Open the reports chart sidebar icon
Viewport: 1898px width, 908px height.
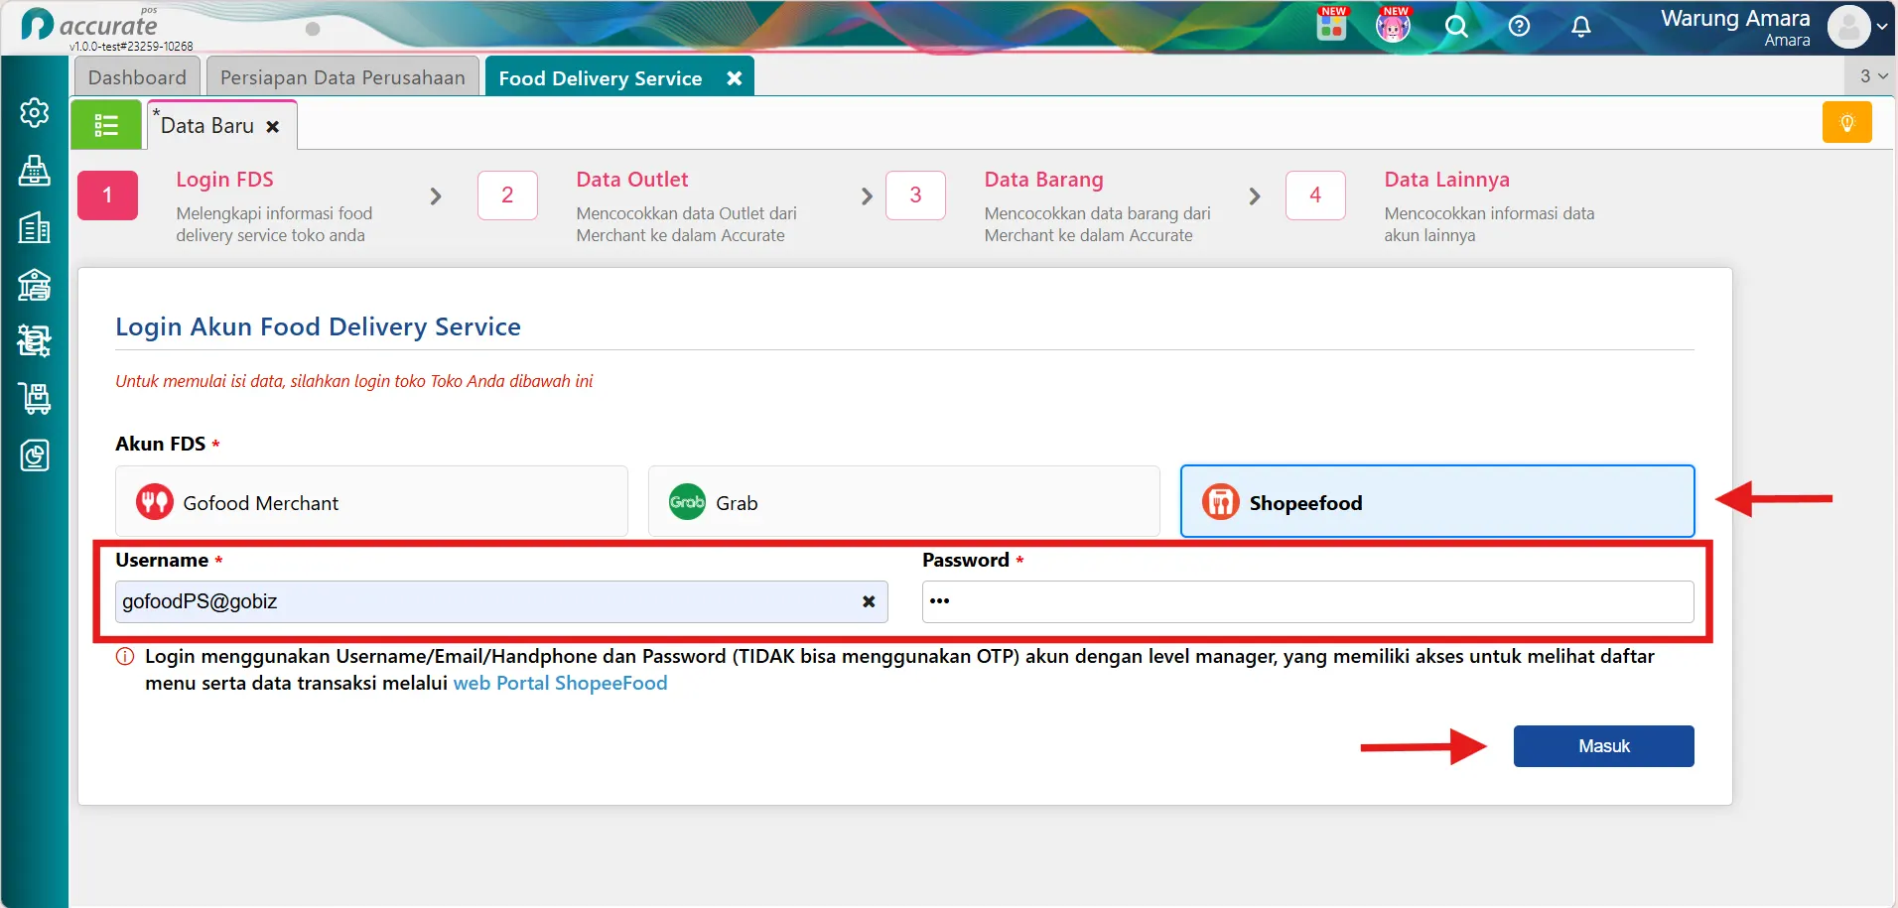(35, 455)
